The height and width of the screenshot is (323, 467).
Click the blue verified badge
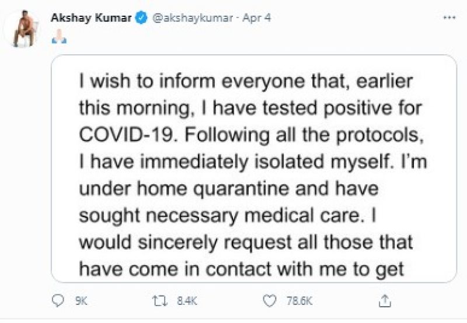coord(141,19)
